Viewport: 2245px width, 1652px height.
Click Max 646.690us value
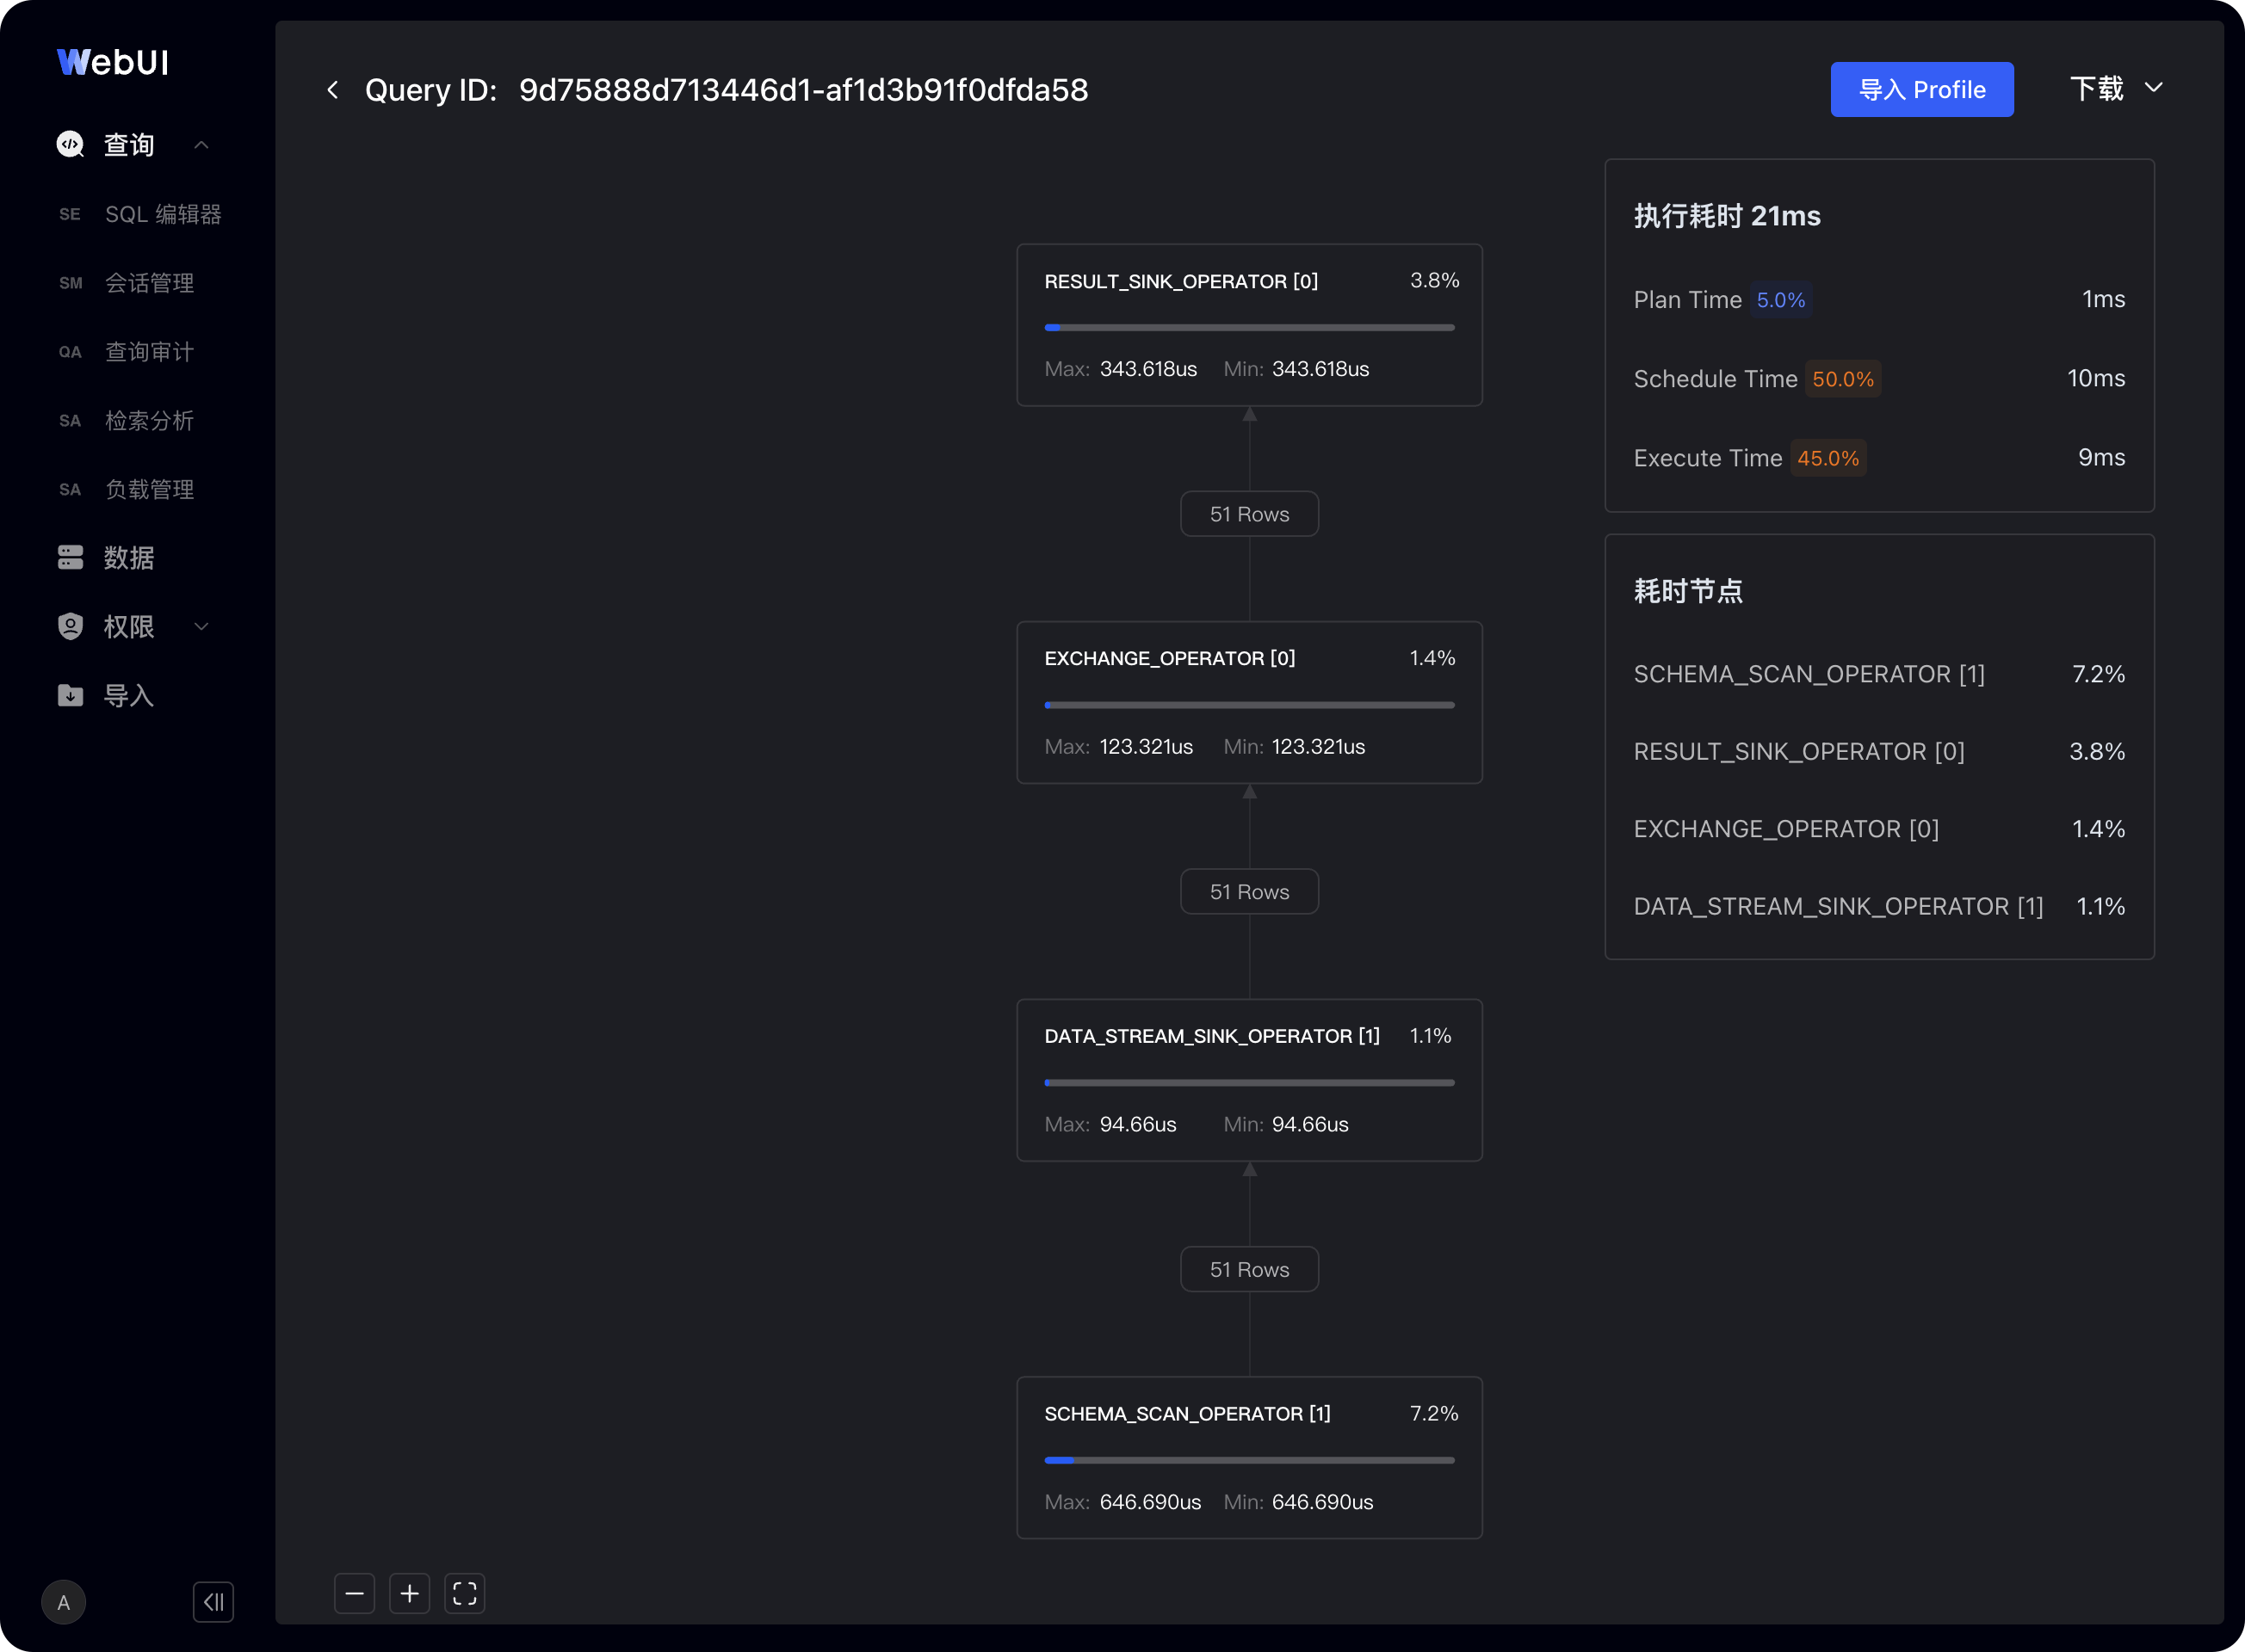pyautogui.click(x=1149, y=1502)
